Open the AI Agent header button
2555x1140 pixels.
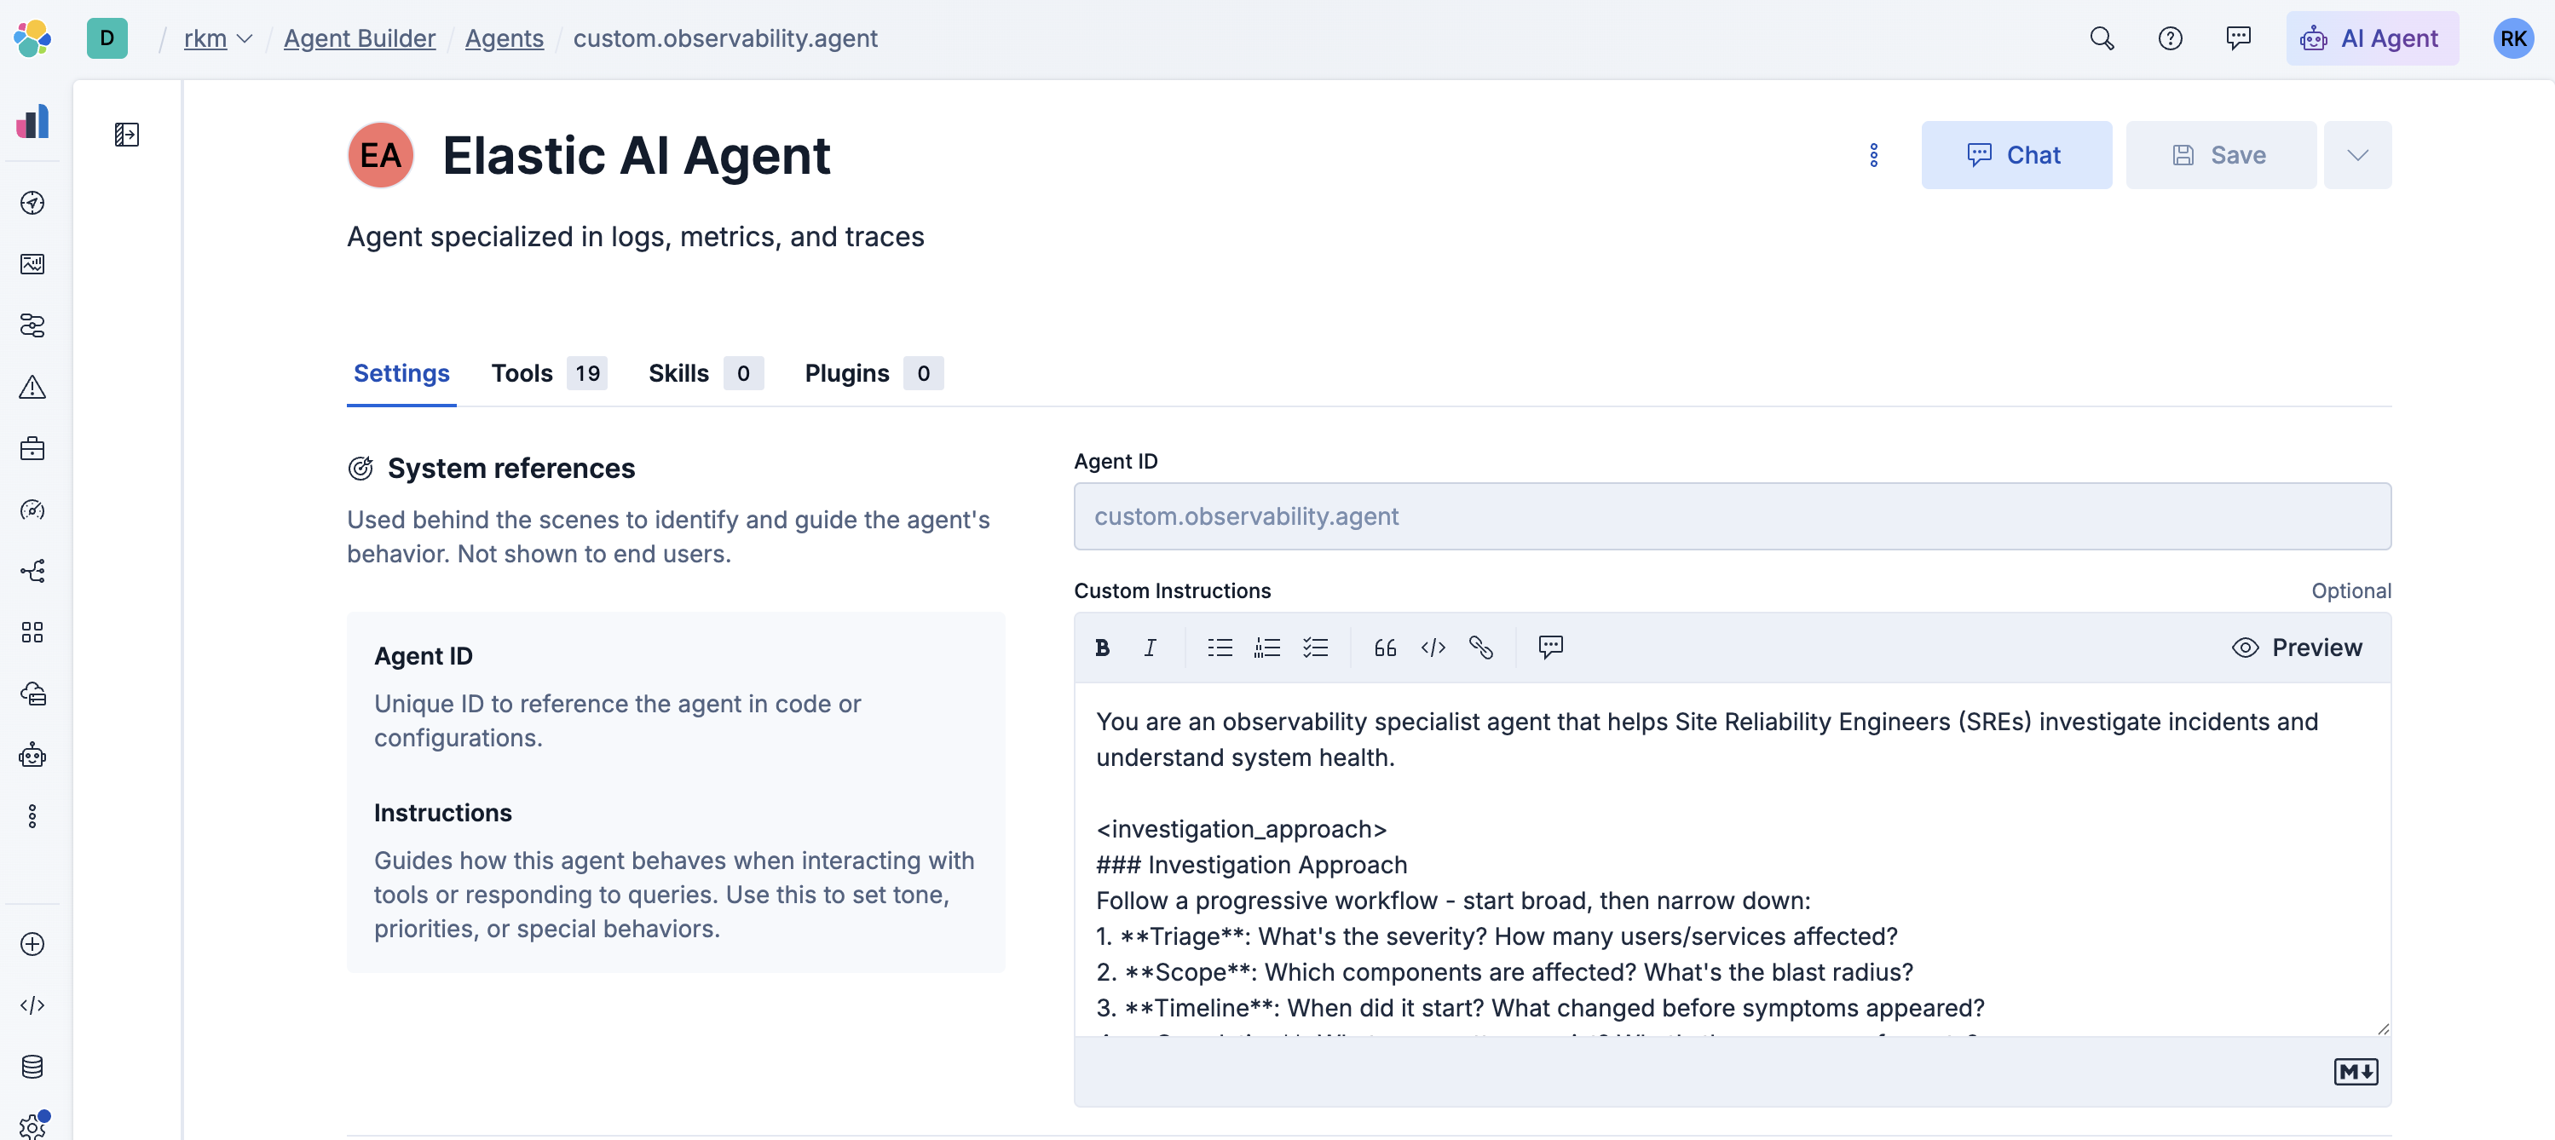[x=2372, y=38]
